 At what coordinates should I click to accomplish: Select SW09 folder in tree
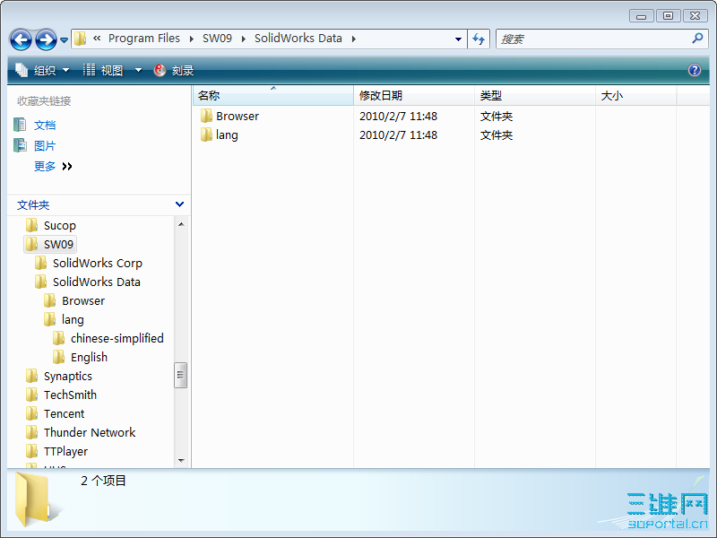click(x=58, y=244)
